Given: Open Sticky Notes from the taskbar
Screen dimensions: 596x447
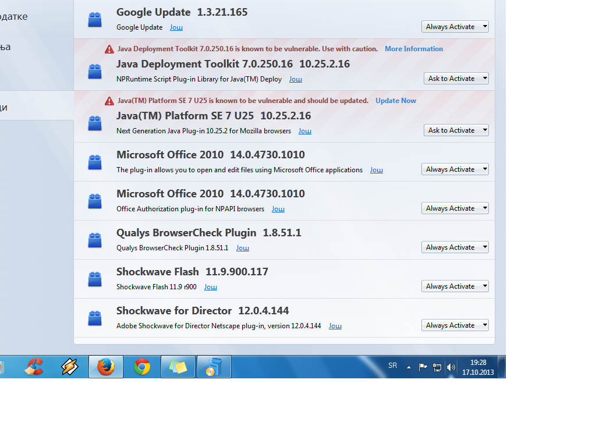Looking at the screenshot, I should click(x=178, y=367).
